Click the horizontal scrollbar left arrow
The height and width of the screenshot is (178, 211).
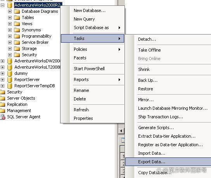pyautogui.click(x=121, y=131)
